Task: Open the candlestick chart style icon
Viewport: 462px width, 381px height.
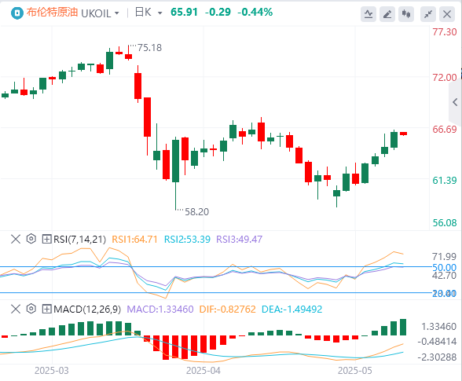Action: click(406, 14)
